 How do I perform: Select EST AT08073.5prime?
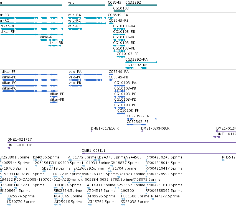click(144, 182)
